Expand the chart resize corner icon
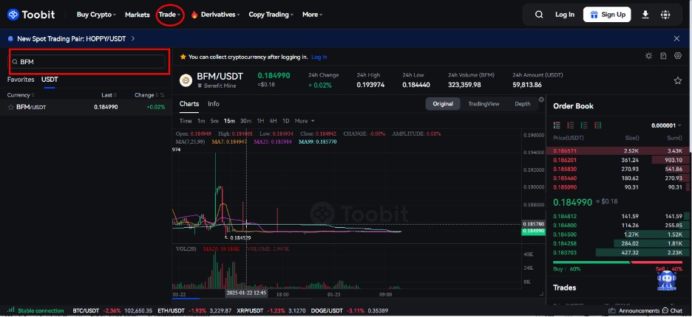The image size is (692, 317). [x=541, y=293]
